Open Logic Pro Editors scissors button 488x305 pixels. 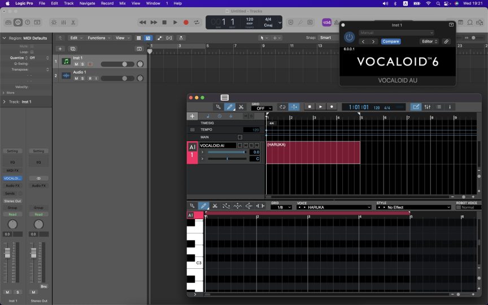click(x=73, y=23)
